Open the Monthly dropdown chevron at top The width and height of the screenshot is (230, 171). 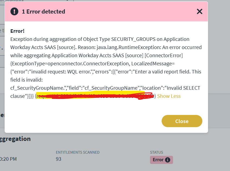pyautogui.click(x=67, y=1)
